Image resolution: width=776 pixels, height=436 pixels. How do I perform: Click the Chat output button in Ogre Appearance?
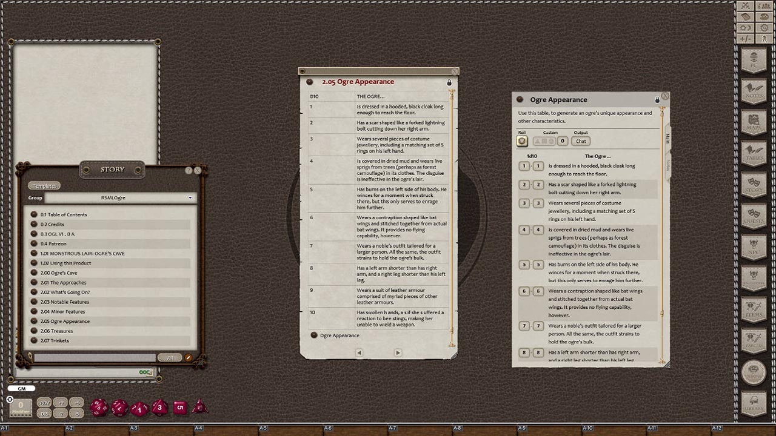pyautogui.click(x=580, y=141)
